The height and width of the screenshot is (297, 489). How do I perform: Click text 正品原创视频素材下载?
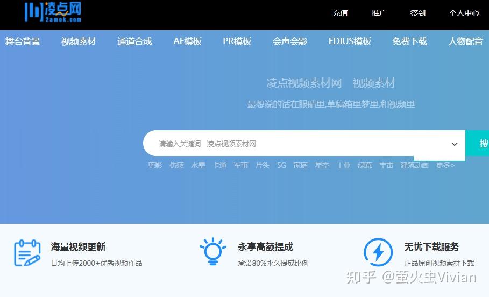point(439,263)
